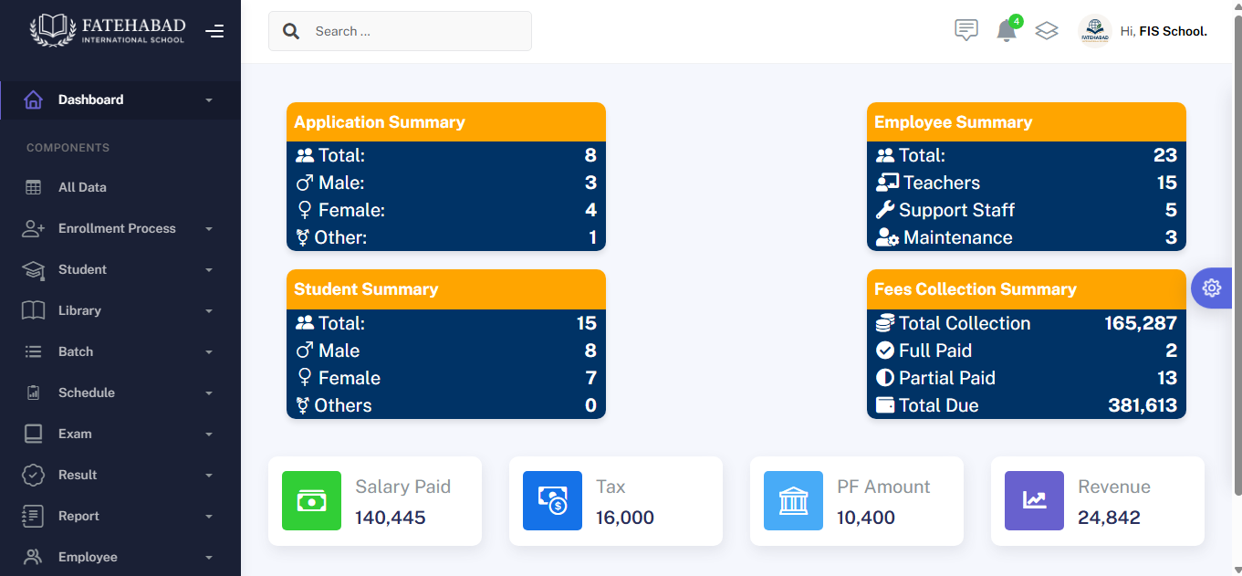
Task: Expand the Batch submenu arrow
Action: point(209,351)
